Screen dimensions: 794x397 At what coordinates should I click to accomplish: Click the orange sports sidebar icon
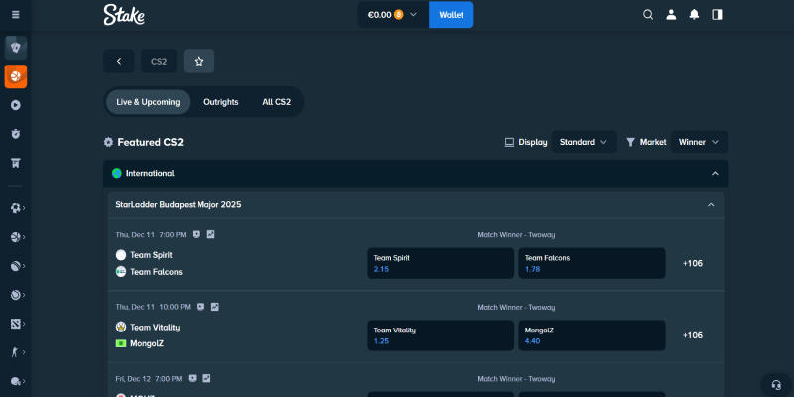(x=15, y=76)
